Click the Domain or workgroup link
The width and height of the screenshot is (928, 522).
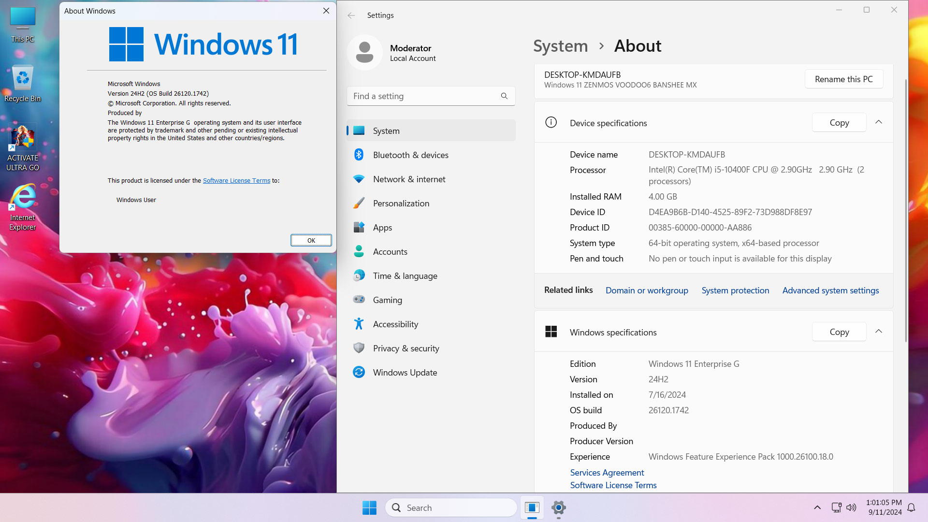[x=647, y=290]
